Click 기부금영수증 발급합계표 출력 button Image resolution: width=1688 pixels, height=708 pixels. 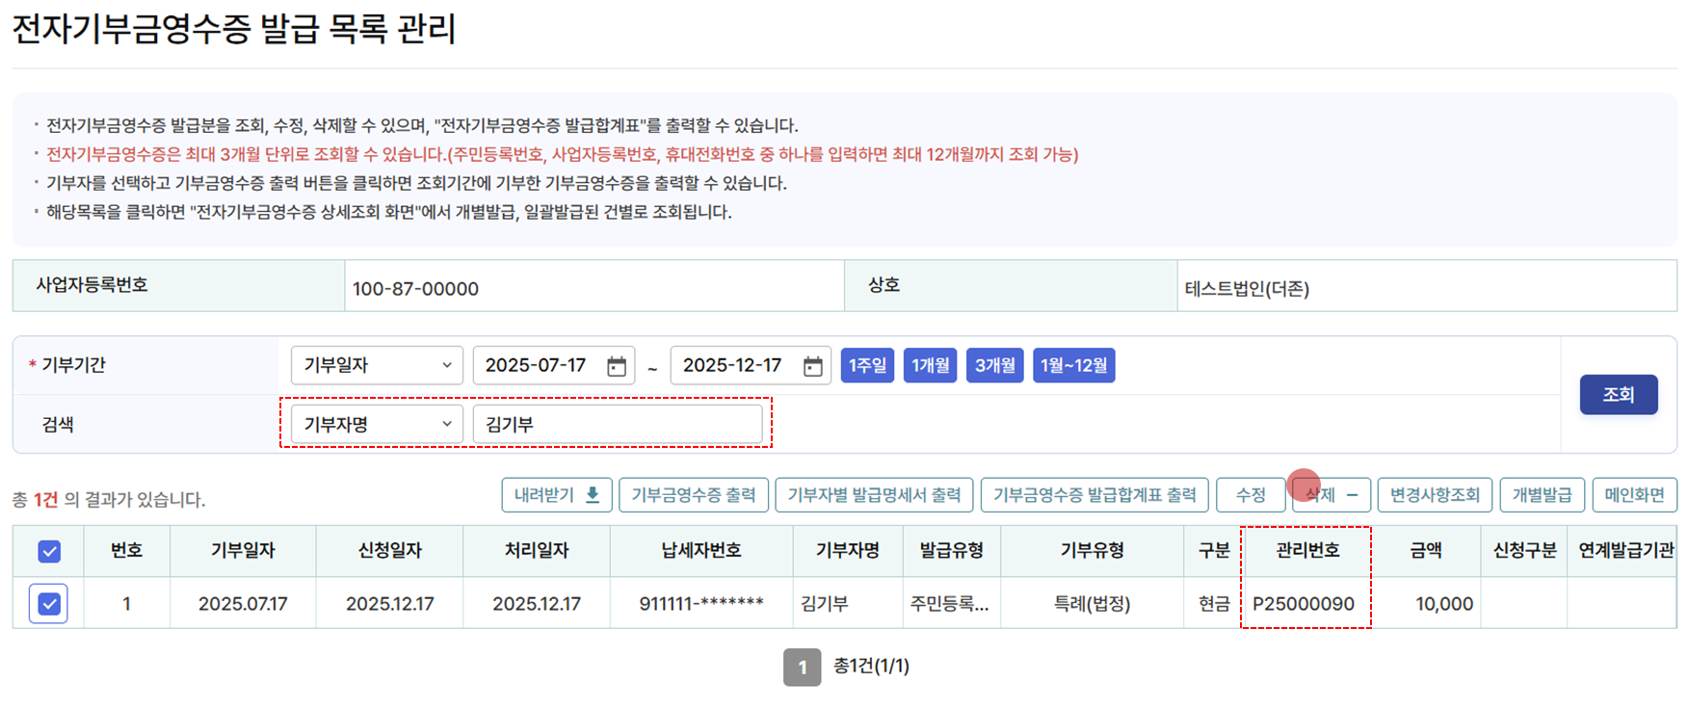coord(1095,495)
